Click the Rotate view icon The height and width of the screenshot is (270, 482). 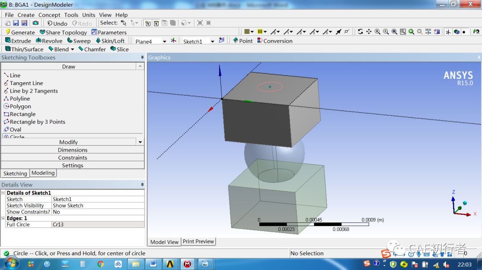360,32
